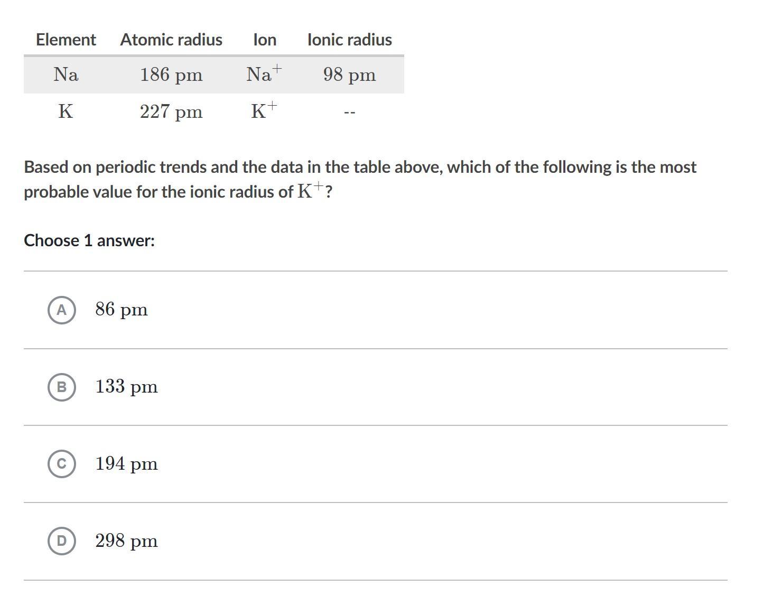This screenshot has height=605, width=782.
Task: Select answer choice A radio circle
Action: pos(62,310)
